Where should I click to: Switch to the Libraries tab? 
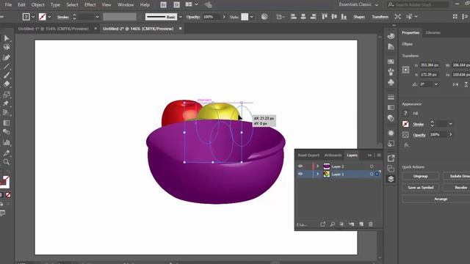point(433,32)
